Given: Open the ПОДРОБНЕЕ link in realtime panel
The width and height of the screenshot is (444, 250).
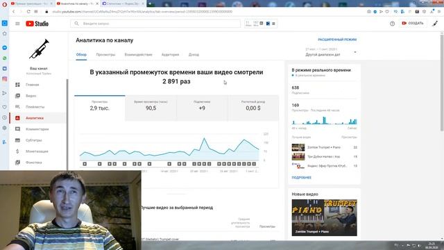Looking at the screenshot, I should click(x=301, y=178).
